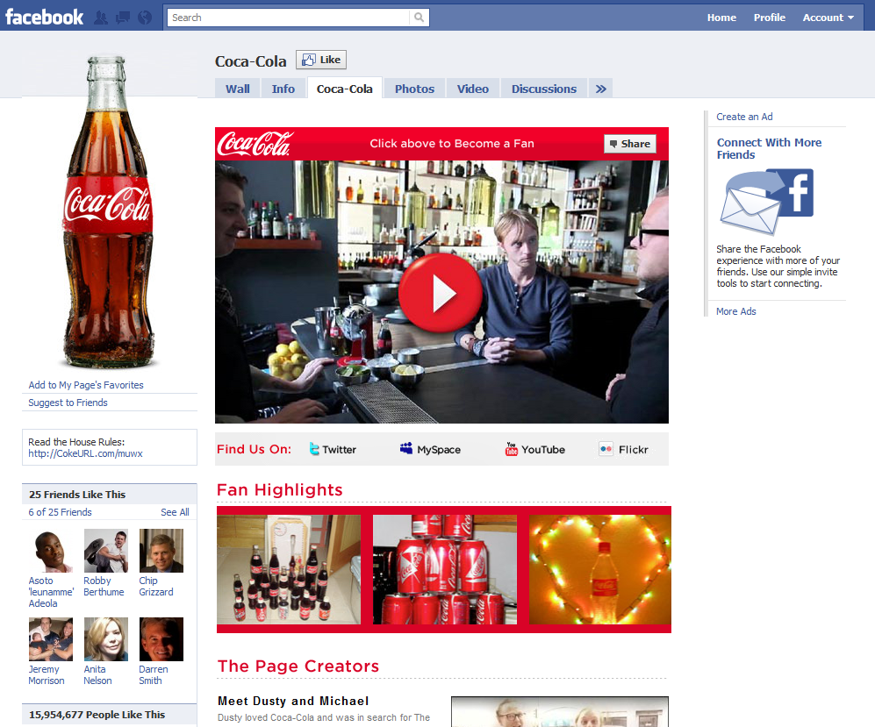The image size is (875, 727).
Task: Open Profile in top bar
Action: (x=770, y=18)
